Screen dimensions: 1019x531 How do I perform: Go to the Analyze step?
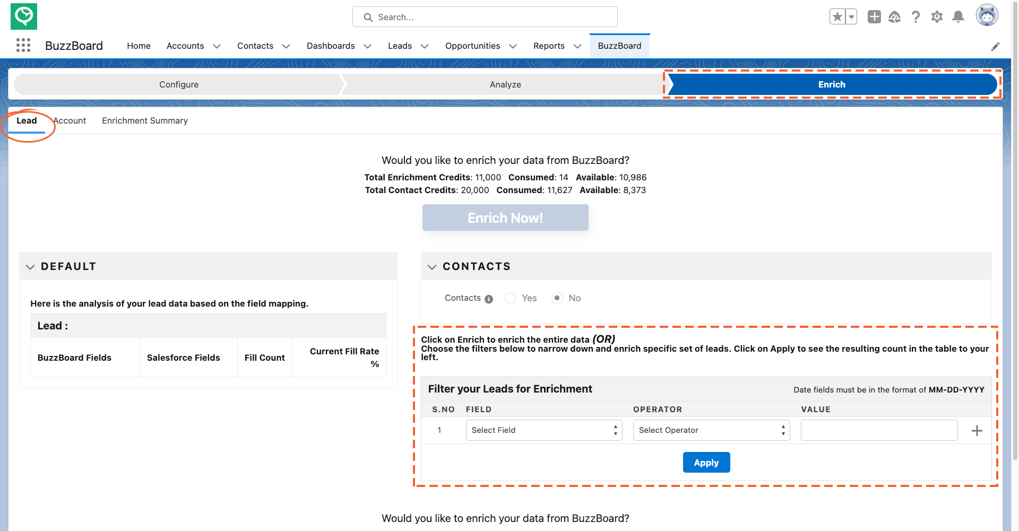point(505,85)
